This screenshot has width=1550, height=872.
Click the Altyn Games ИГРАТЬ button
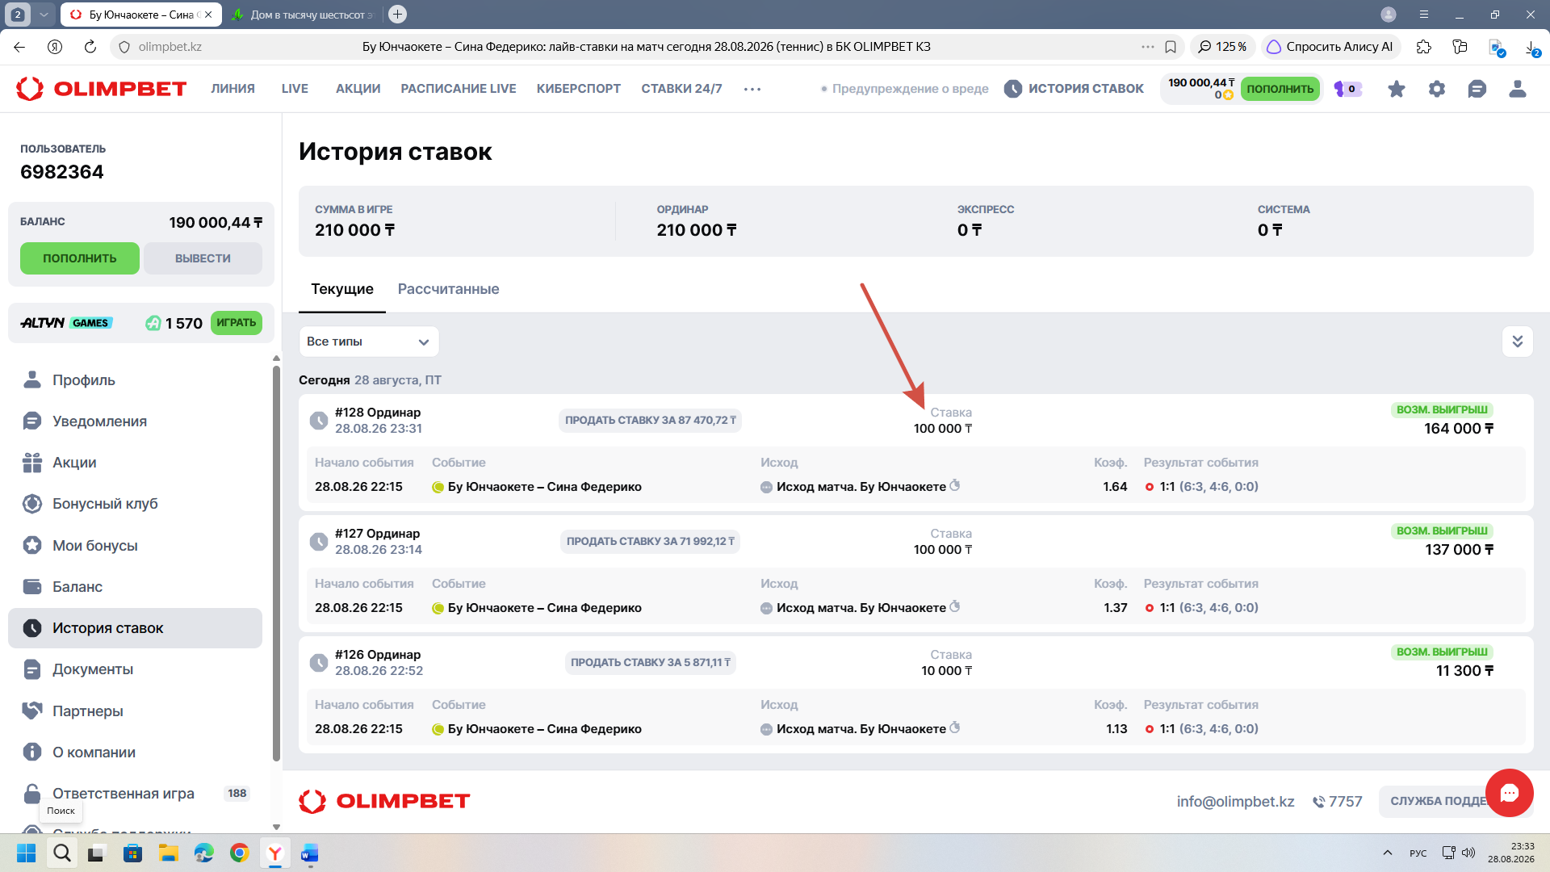pyautogui.click(x=237, y=323)
